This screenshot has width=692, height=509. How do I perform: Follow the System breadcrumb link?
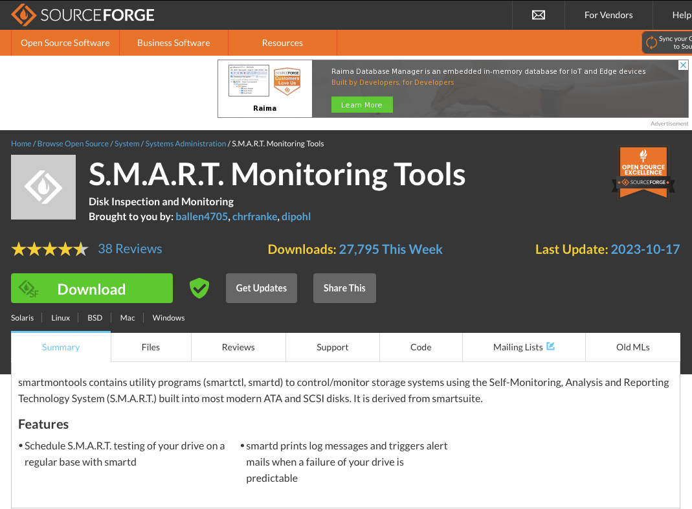(127, 144)
